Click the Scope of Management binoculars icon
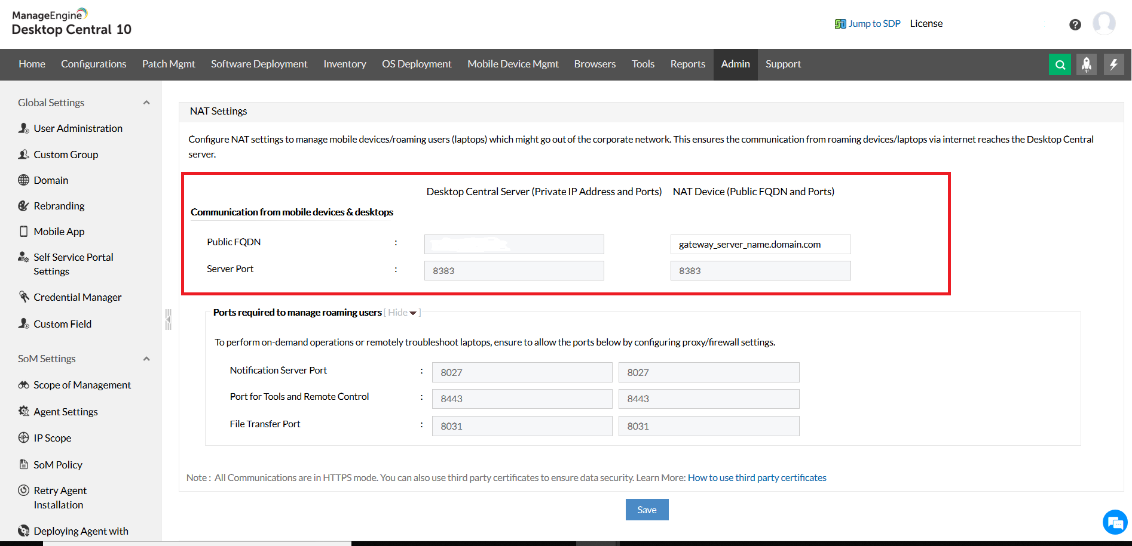The image size is (1132, 546). point(24,385)
